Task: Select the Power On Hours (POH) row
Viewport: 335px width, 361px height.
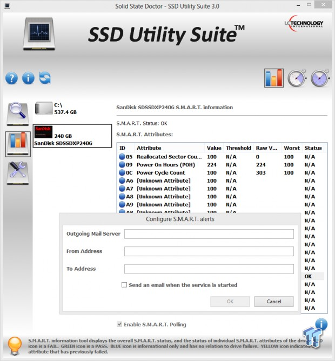Action: pos(221,165)
